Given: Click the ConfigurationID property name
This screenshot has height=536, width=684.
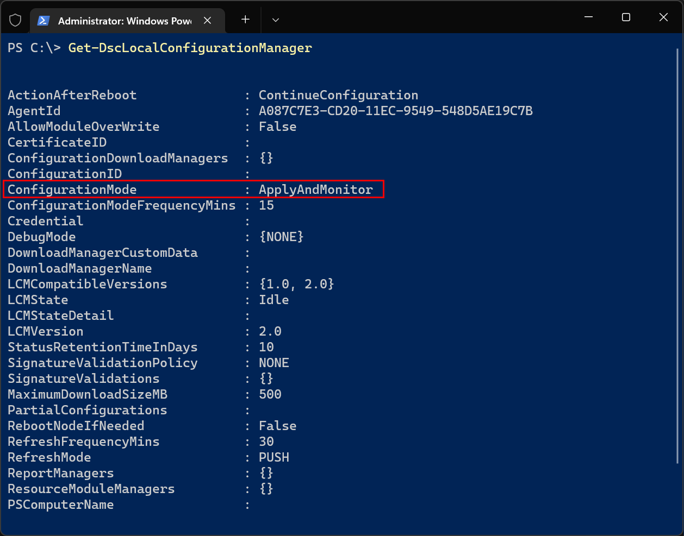Looking at the screenshot, I should pos(65,174).
